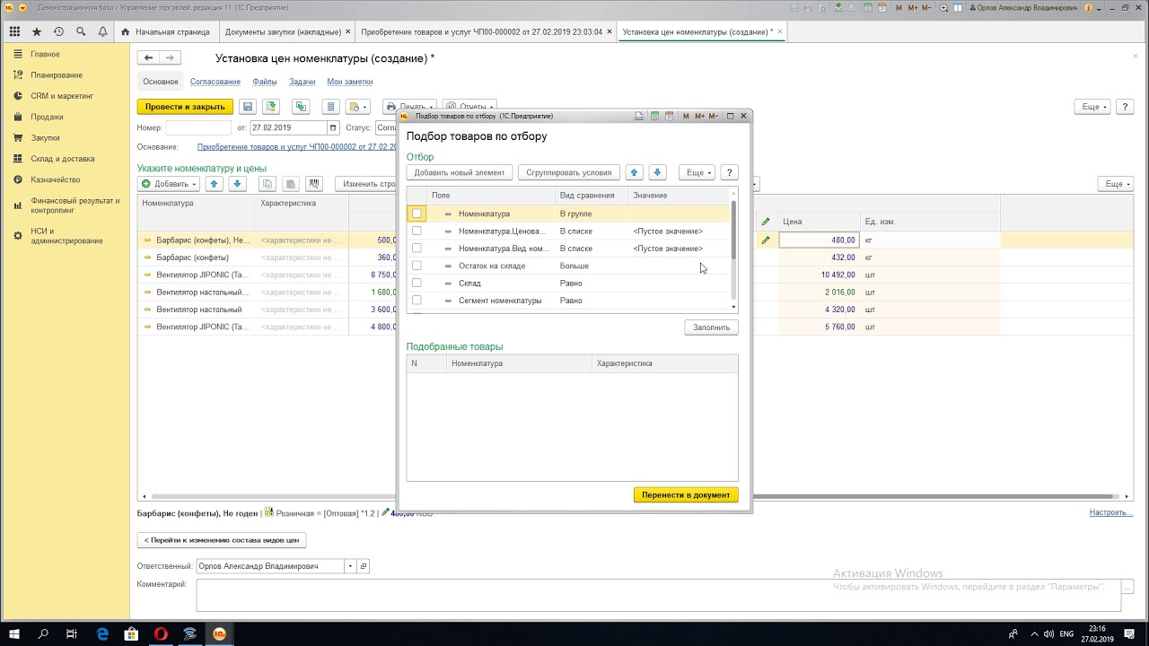Open the Еще dropdown above the price table
The image size is (1149, 646).
coord(1116,184)
